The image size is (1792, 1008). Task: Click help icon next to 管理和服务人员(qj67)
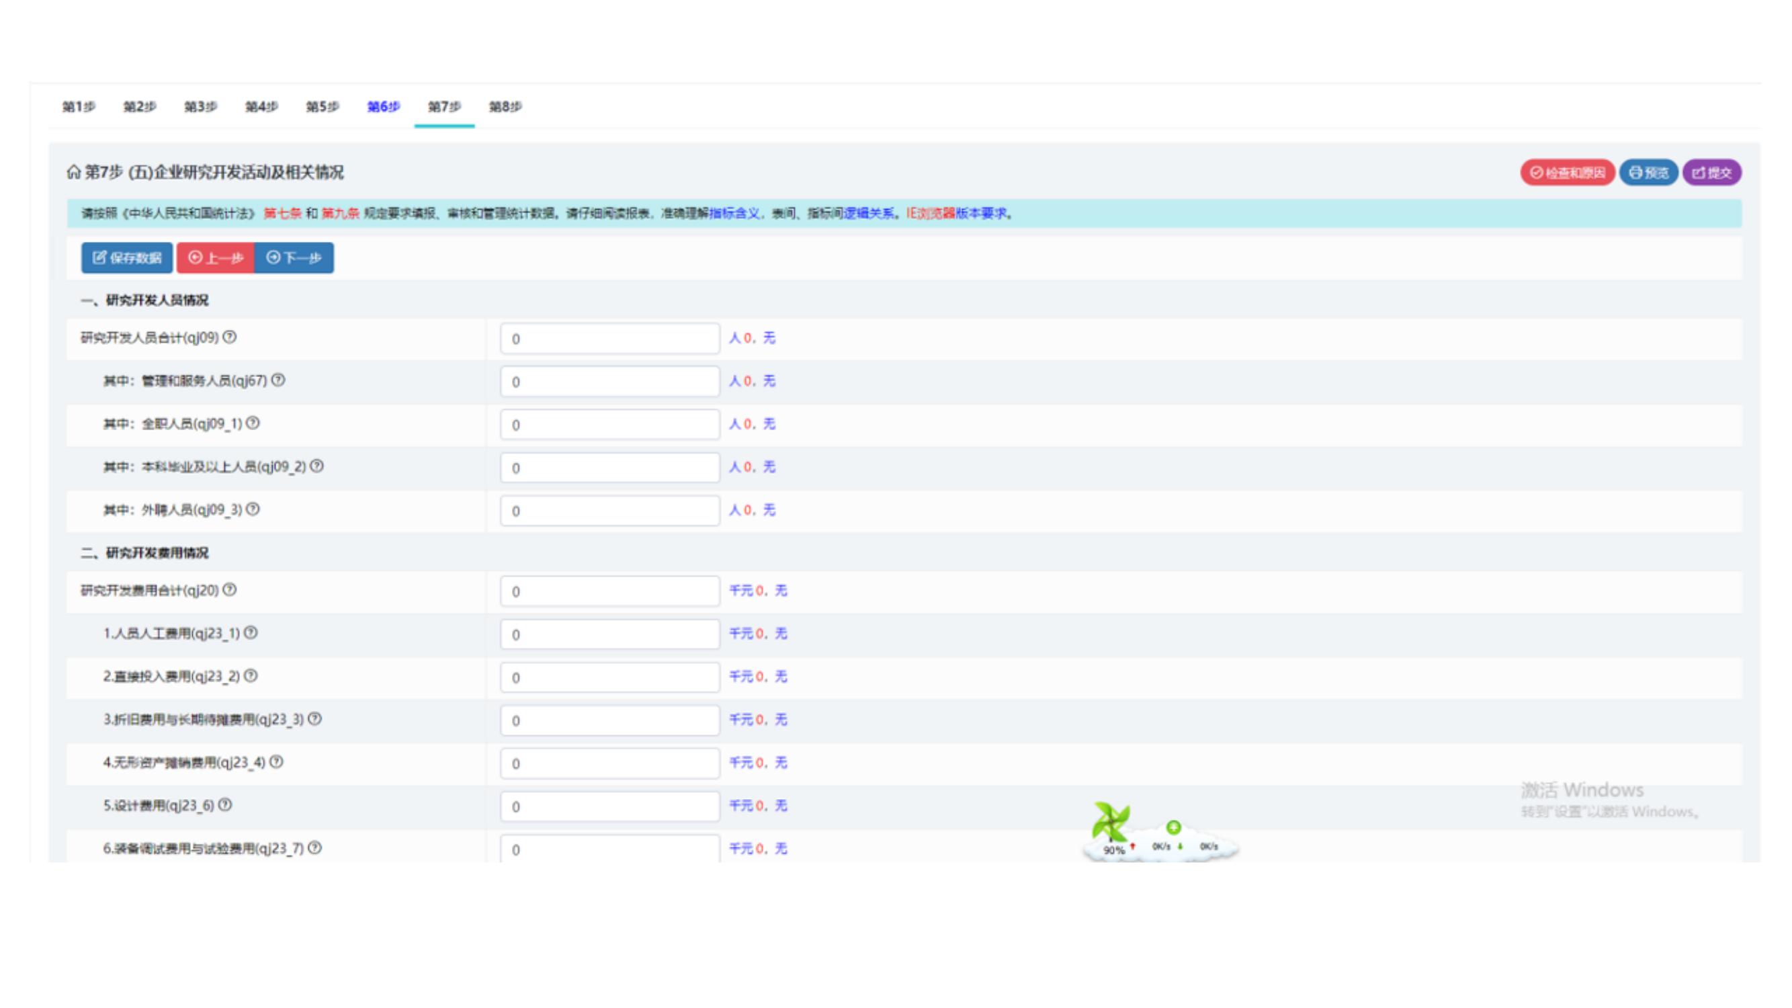[x=278, y=380]
